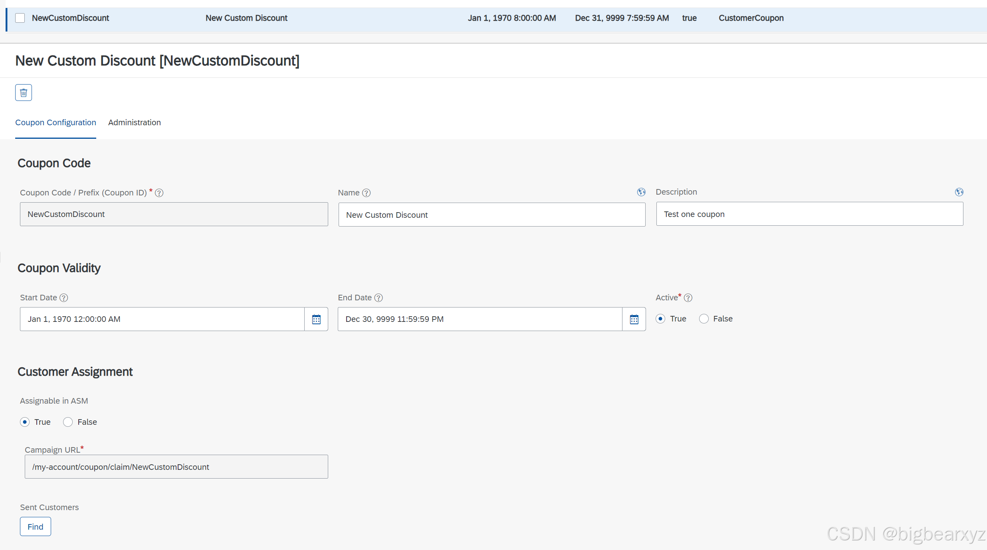This screenshot has height=550, width=987.
Task: Open the End Date calendar picker
Action: click(634, 319)
